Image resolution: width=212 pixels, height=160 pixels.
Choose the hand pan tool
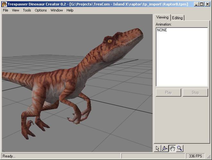tap(172, 148)
